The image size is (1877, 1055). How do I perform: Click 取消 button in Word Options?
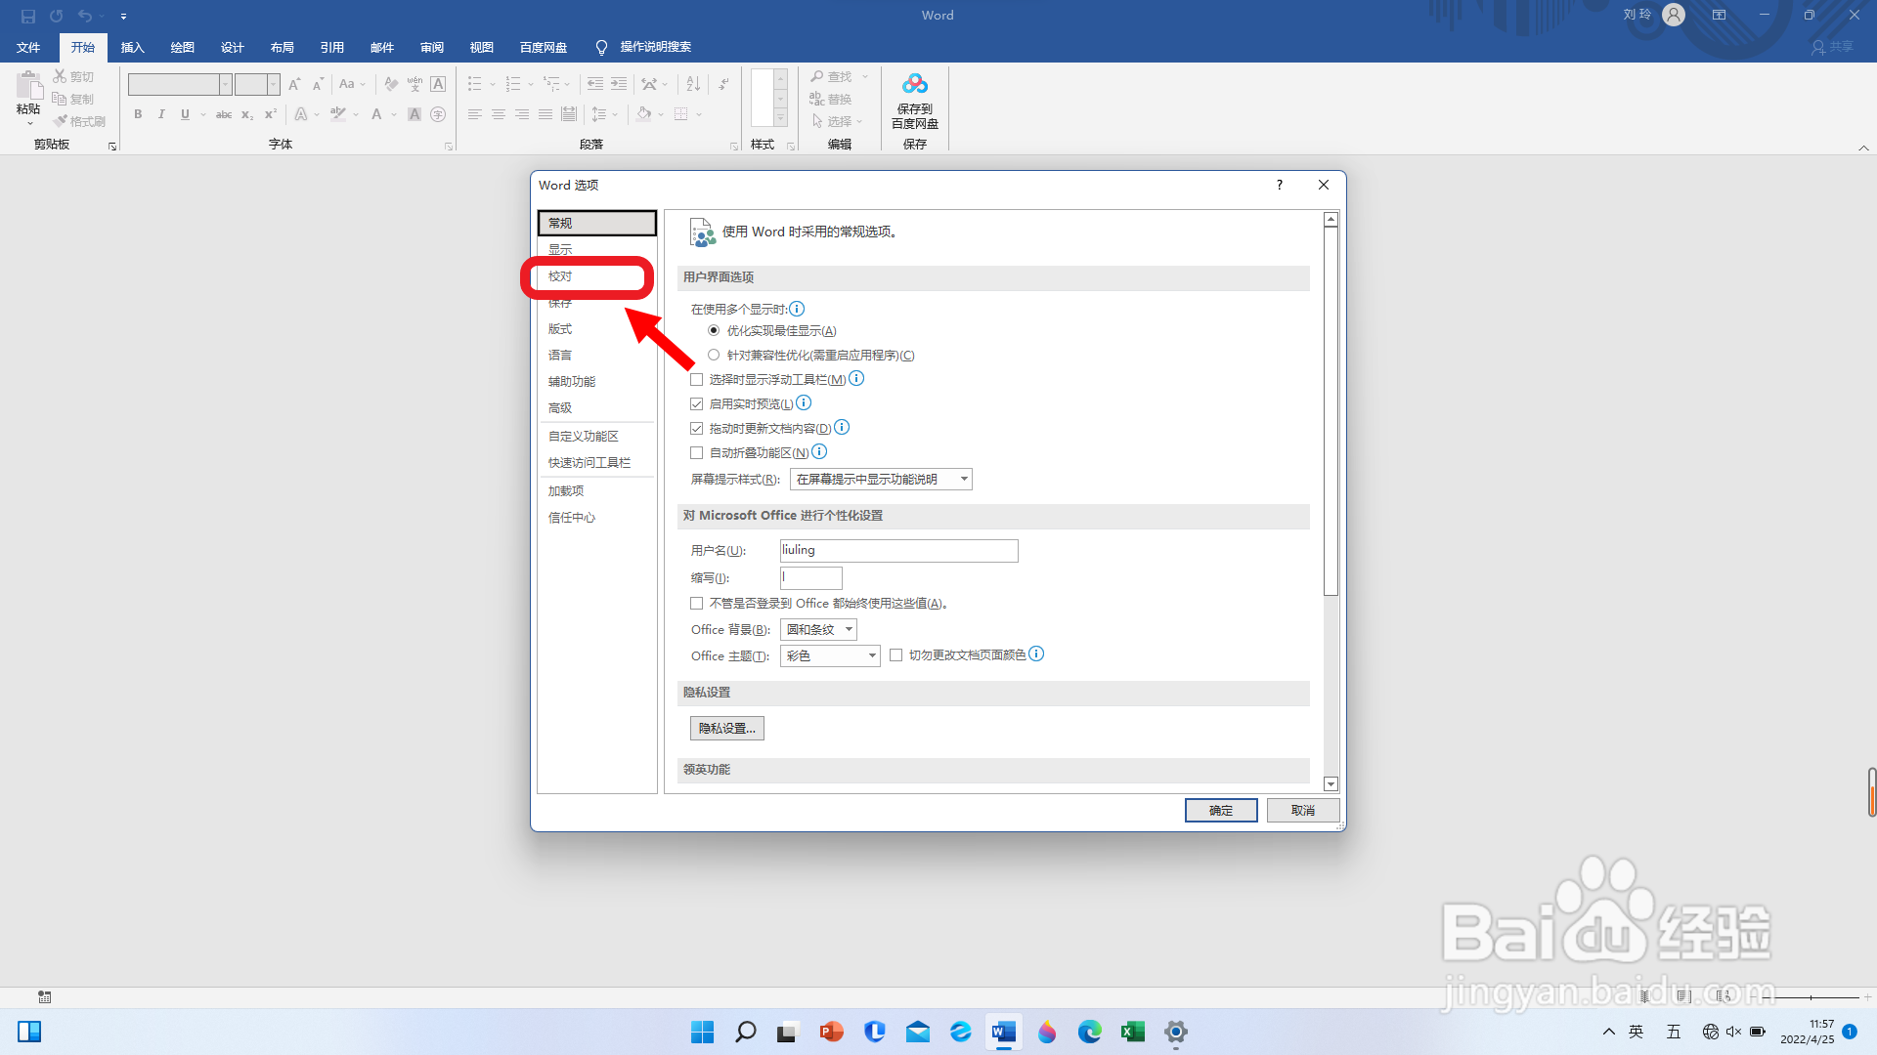(1303, 810)
